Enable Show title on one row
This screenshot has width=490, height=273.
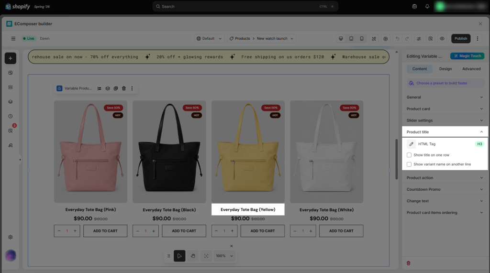(x=409, y=155)
